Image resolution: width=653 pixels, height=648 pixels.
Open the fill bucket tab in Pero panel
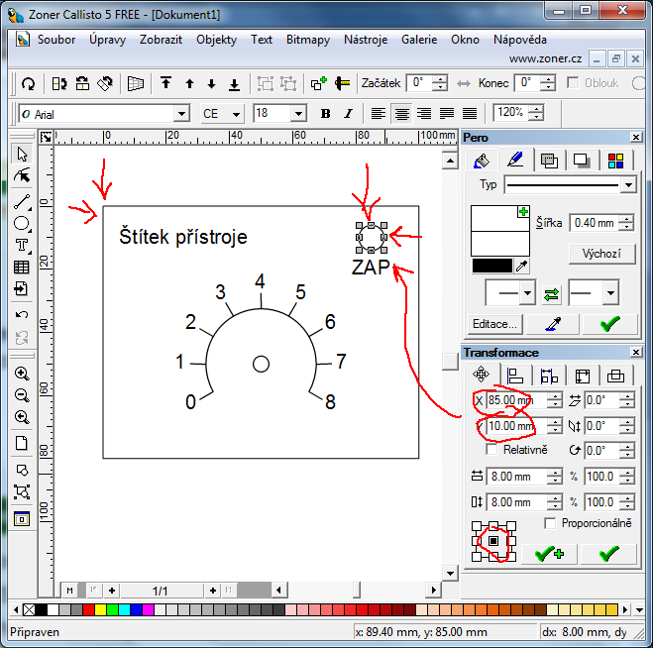click(482, 161)
